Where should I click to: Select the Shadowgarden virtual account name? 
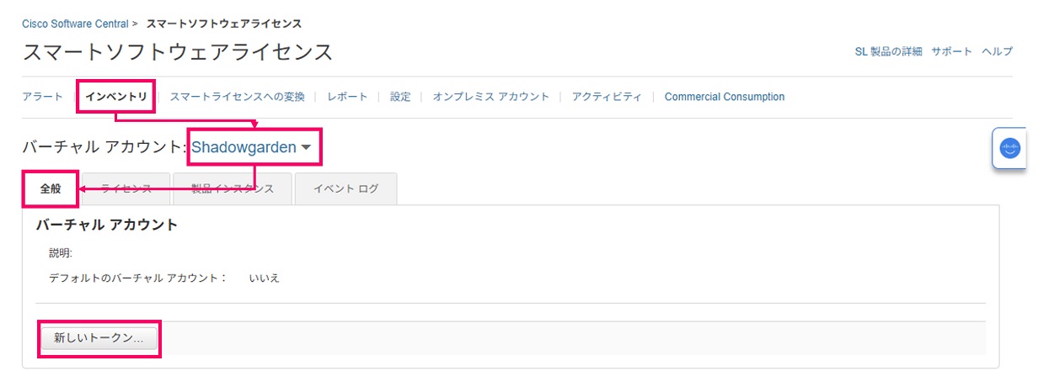tap(243, 147)
